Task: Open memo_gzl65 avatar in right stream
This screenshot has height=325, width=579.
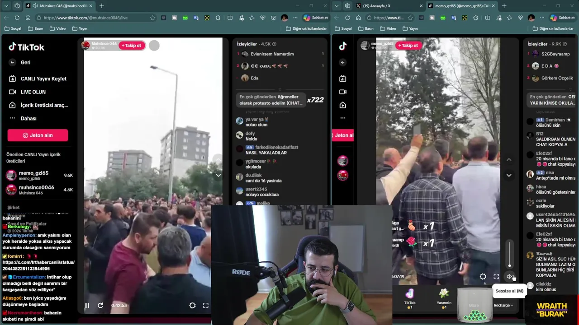Action: click(365, 45)
